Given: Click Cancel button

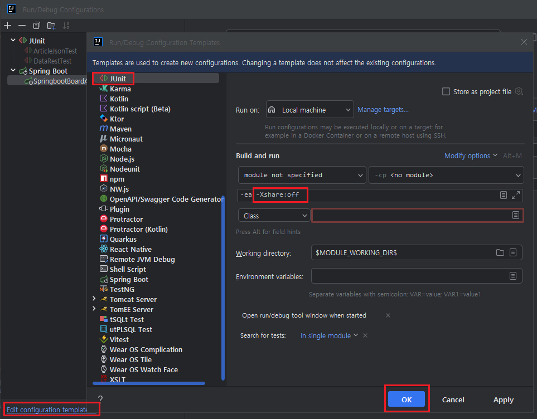Looking at the screenshot, I should [453, 399].
